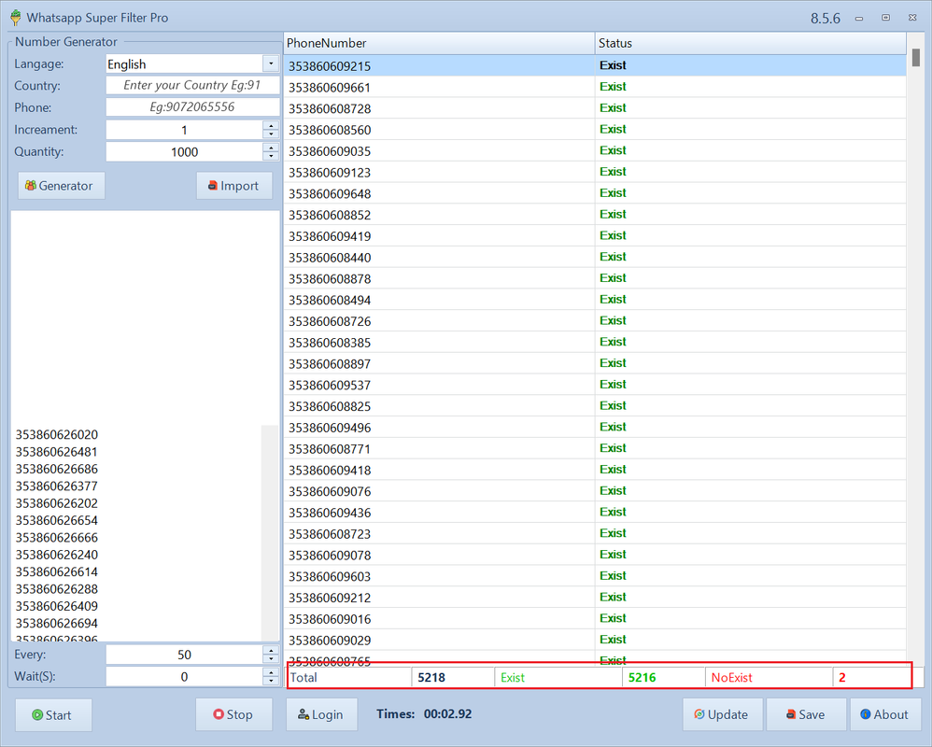This screenshot has width=932, height=747.
Task: Click 353860626694 in the number list
Action: (x=57, y=623)
